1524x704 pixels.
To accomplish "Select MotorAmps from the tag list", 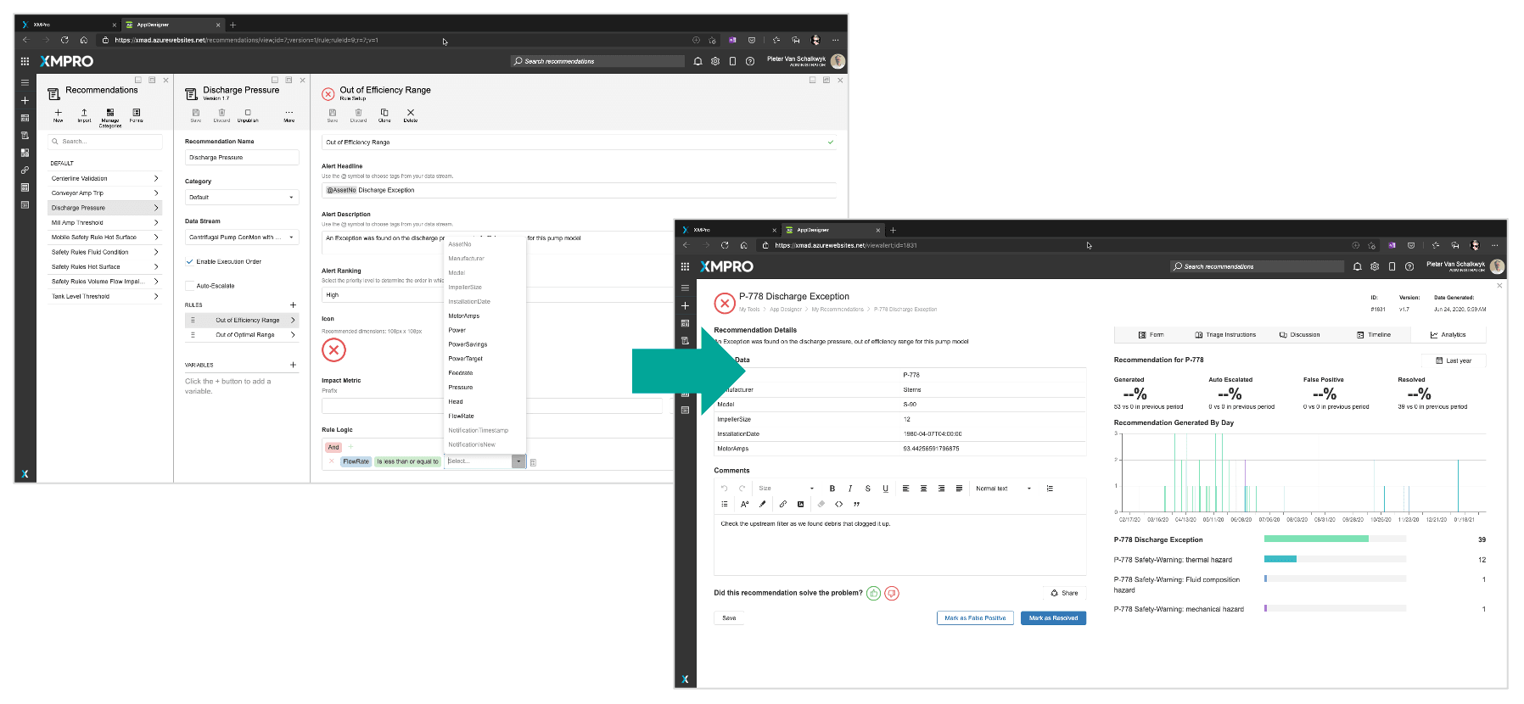I will tap(464, 316).
